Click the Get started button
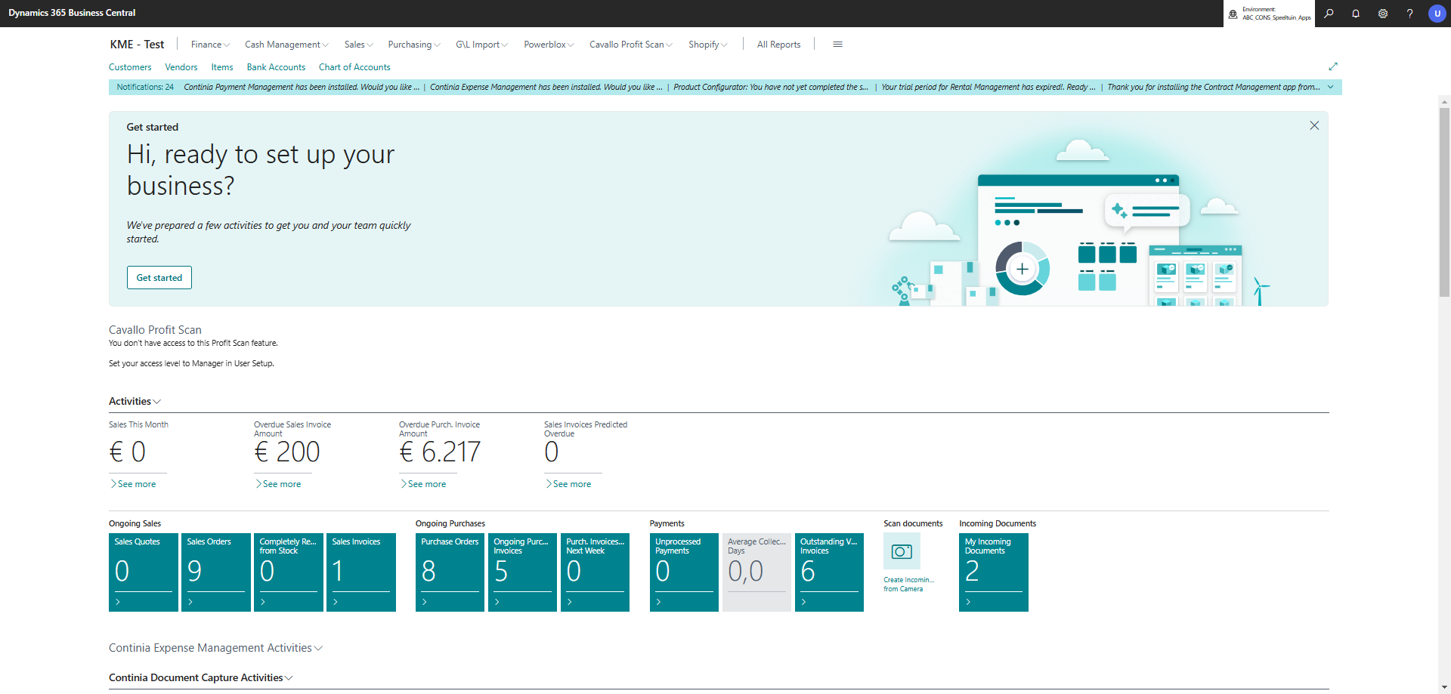 coord(159,277)
